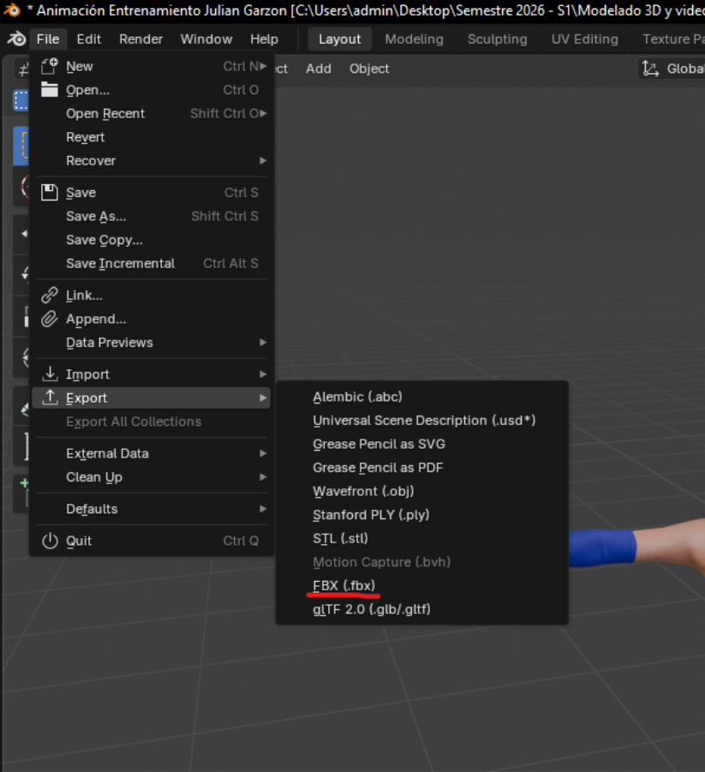Screen dimensions: 705x772
Task: Select FBX (.fbx) export format
Action: (x=341, y=585)
